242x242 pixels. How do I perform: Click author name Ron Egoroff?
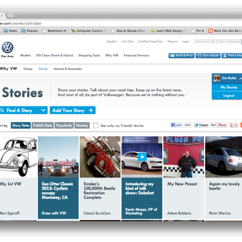coord(10,213)
